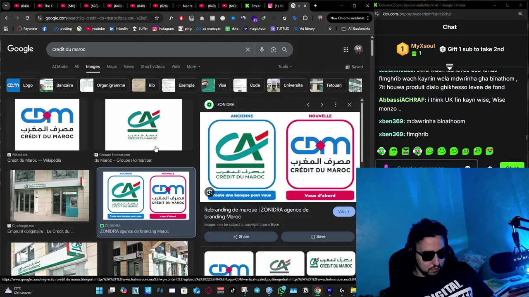Click the first green emote in chat

[x=381, y=151]
